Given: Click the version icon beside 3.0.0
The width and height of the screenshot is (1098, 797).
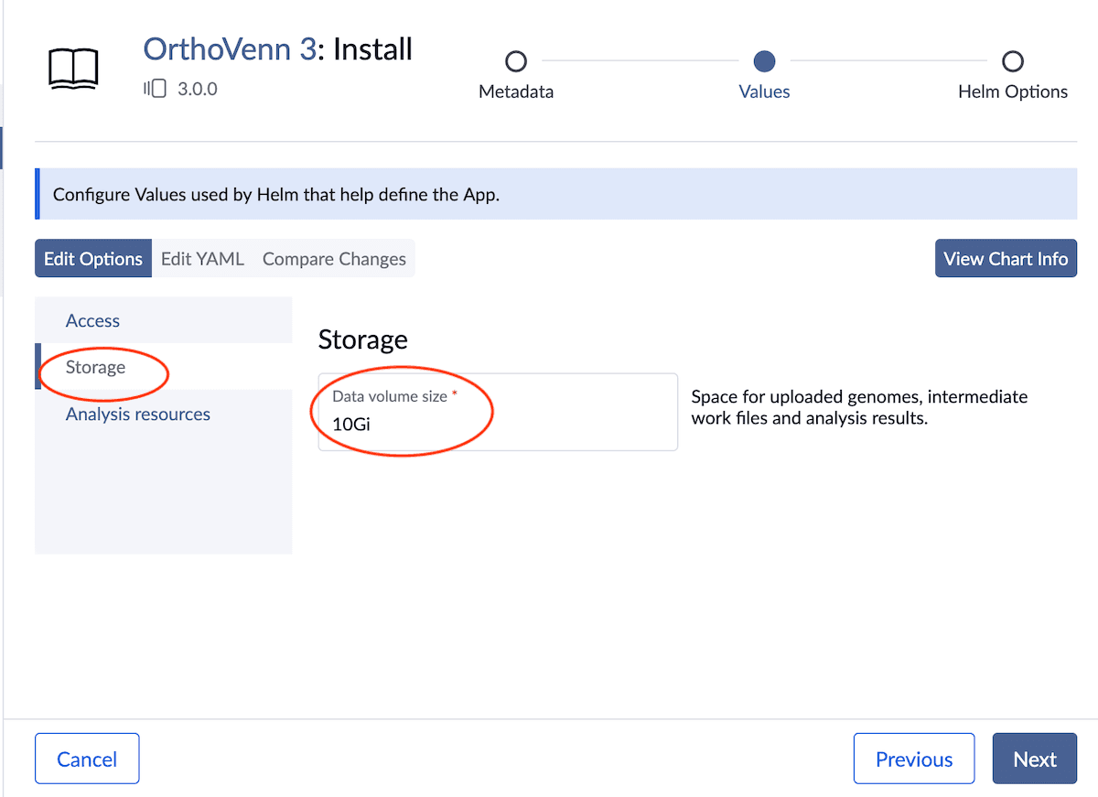Looking at the screenshot, I should (155, 89).
